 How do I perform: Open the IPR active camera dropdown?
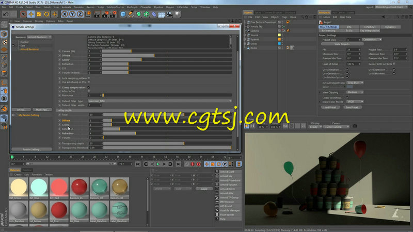[337, 127]
